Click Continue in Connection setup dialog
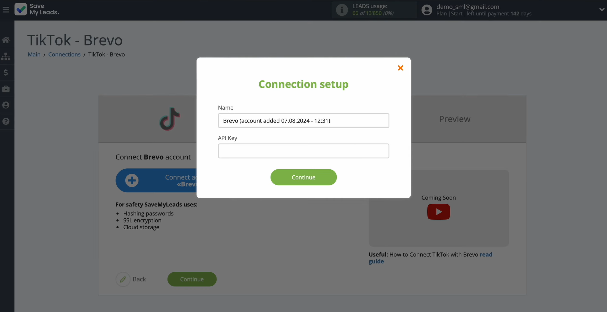Image resolution: width=607 pixels, height=312 pixels. click(303, 177)
